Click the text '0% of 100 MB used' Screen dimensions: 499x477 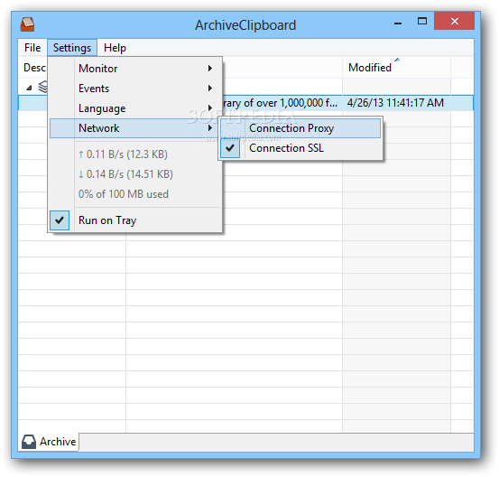pyautogui.click(x=124, y=194)
